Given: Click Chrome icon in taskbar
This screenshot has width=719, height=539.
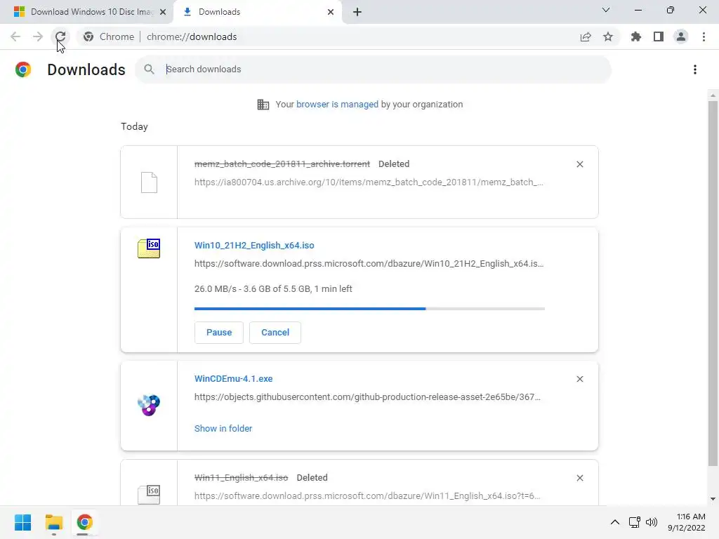Looking at the screenshot, I should tap(84, 522).
